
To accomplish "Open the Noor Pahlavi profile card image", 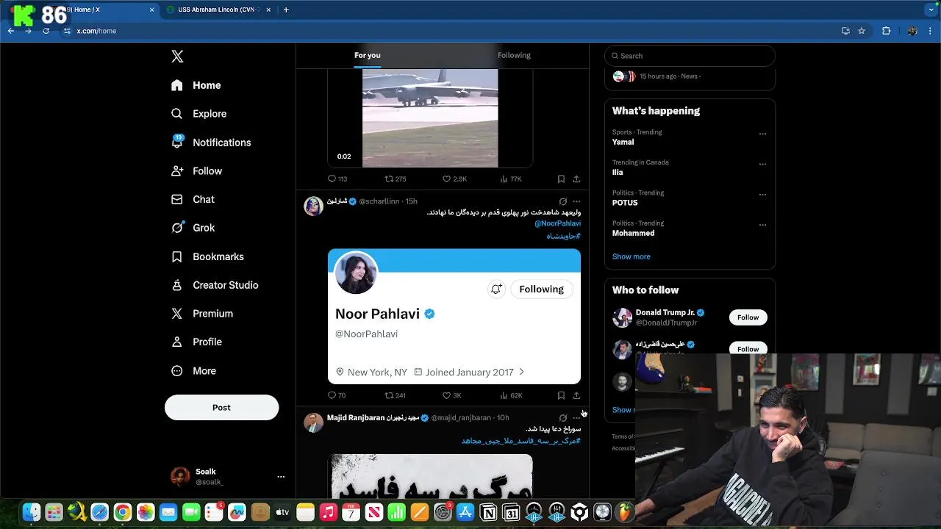I will pyautogui.click(x=454, y=317).
